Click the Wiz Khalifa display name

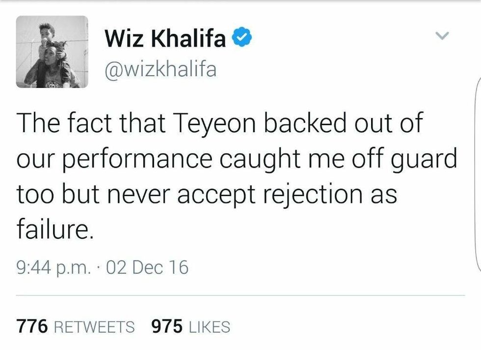[x=165, y=39]
